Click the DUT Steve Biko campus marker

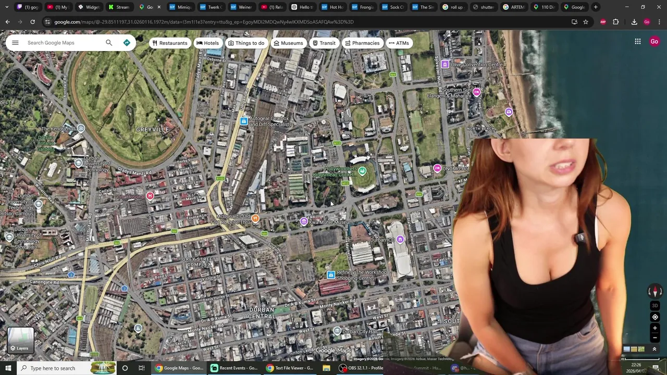click(9, 238)
